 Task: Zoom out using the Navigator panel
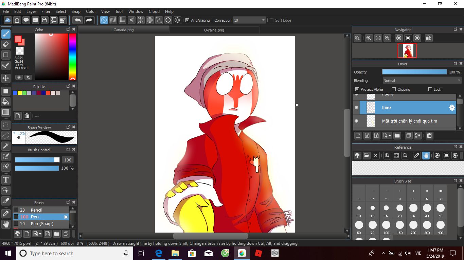click(x=387, y=38)
